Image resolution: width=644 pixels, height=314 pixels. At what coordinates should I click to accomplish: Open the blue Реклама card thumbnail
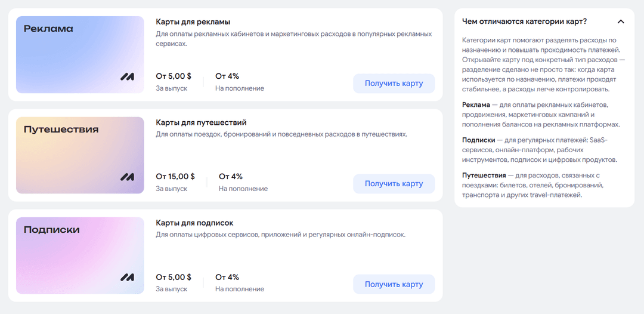[x=80, y=55]
